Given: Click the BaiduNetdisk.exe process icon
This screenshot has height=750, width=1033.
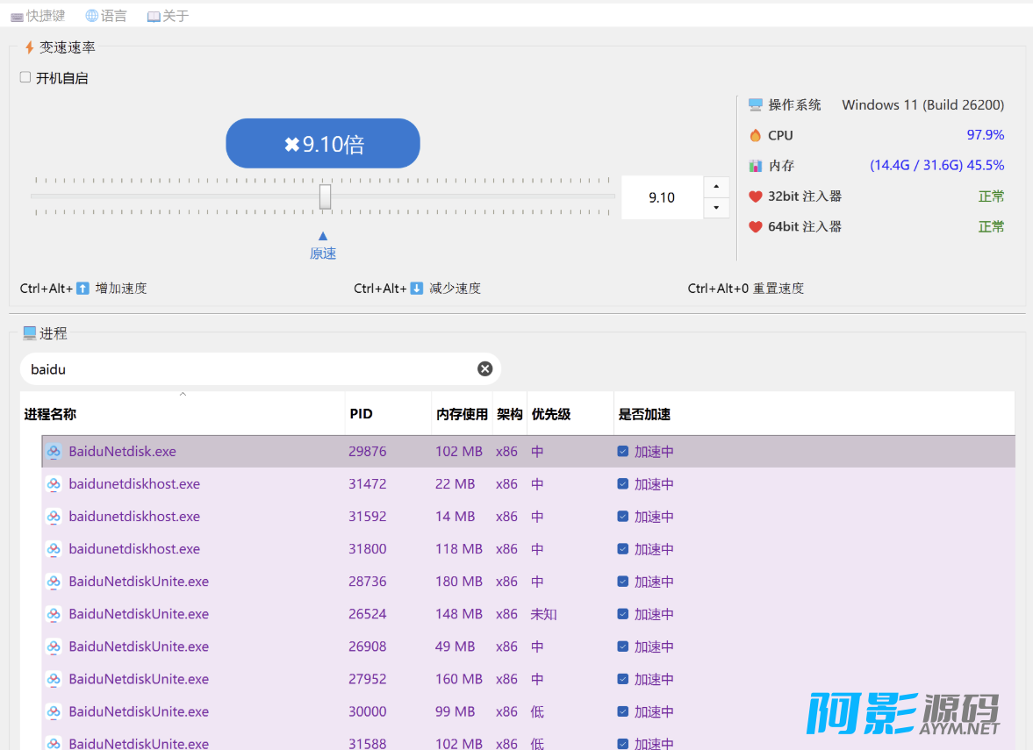Looking at the screenshot, I should click(54, 452).
